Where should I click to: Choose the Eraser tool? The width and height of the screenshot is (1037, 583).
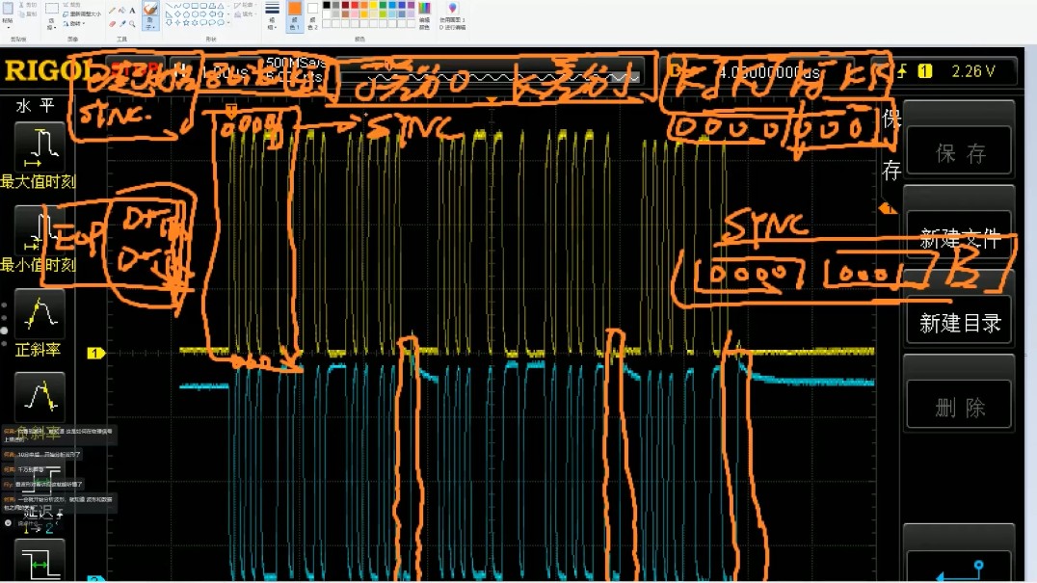click(x=112, y=23)
